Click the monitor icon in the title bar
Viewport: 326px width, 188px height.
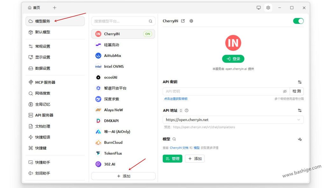point(259,8)
